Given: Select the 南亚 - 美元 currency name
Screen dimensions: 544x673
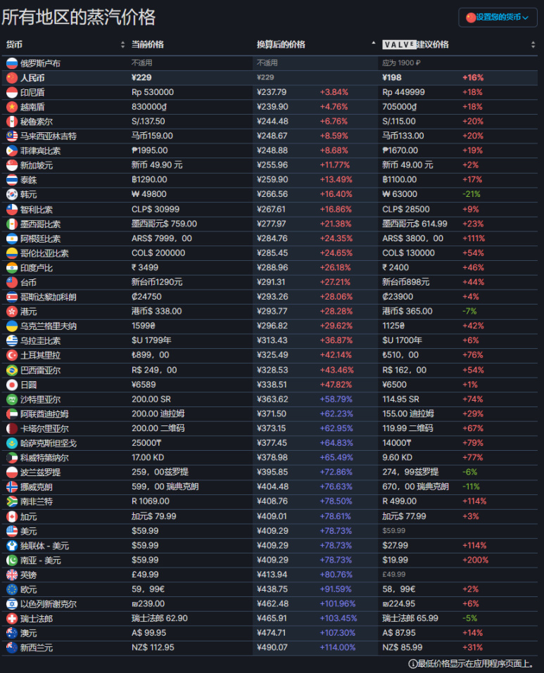Looking at the screenshot, I should coord(41,560).
